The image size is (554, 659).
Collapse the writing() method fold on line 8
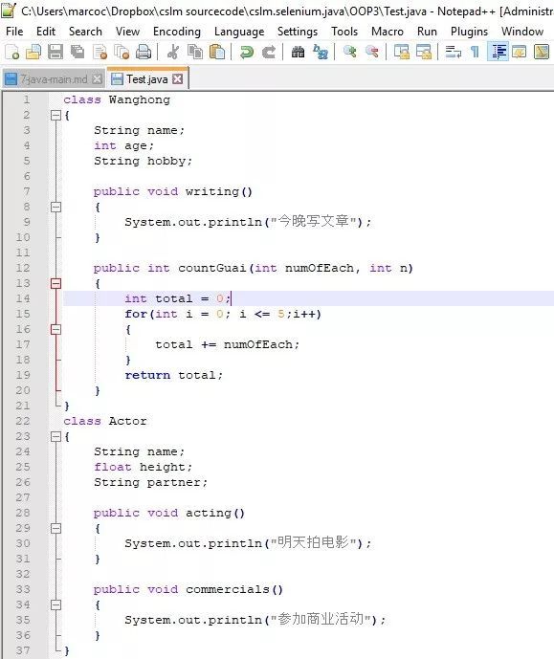click(55, 207)
